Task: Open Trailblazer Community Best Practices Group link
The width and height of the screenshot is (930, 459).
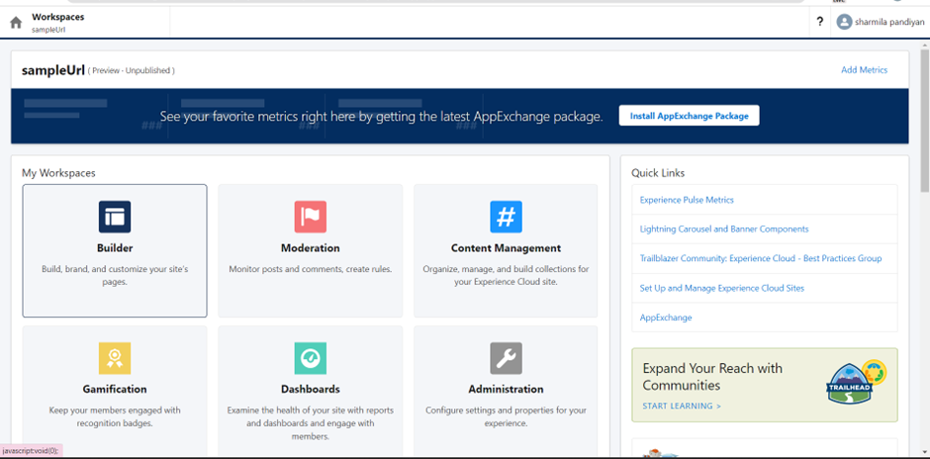Action: [x=761, y=258]
